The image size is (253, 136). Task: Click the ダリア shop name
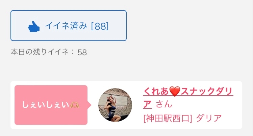click(209, 118)
